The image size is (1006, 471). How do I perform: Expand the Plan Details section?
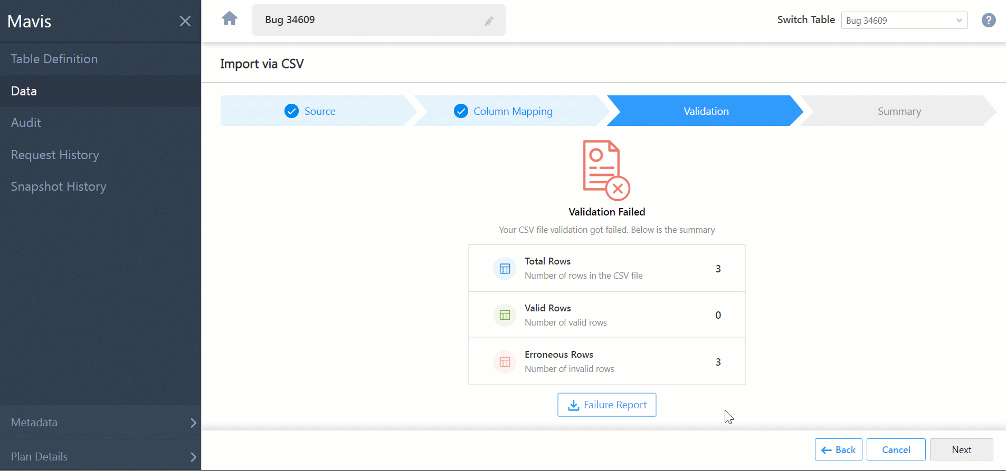(x=100, y=456)
